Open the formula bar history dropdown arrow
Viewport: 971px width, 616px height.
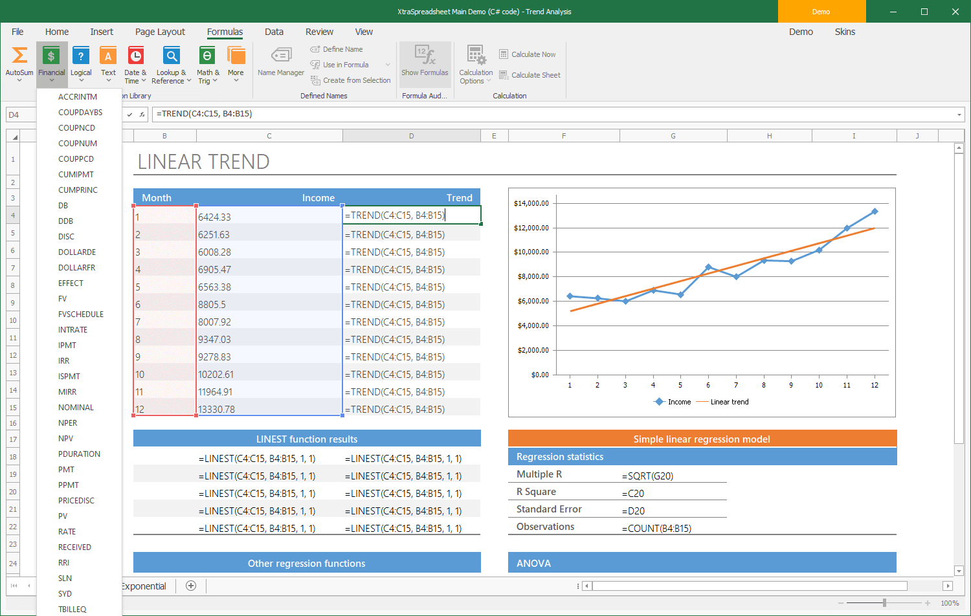pyautogui.click(x=959, y=114)
